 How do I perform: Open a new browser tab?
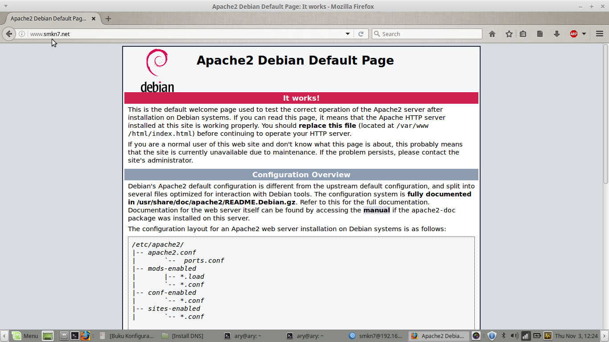click(108, 19)
